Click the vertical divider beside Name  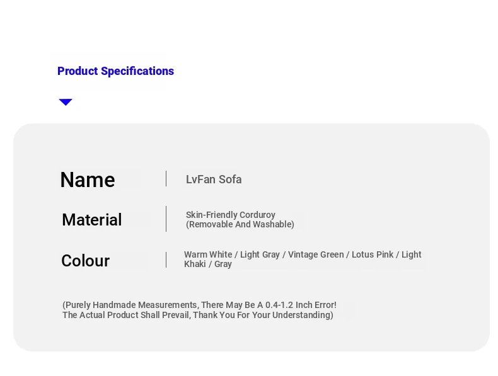click(166, 179)
